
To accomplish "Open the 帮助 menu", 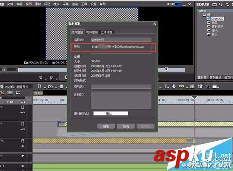I will click(x=103, y=4).
